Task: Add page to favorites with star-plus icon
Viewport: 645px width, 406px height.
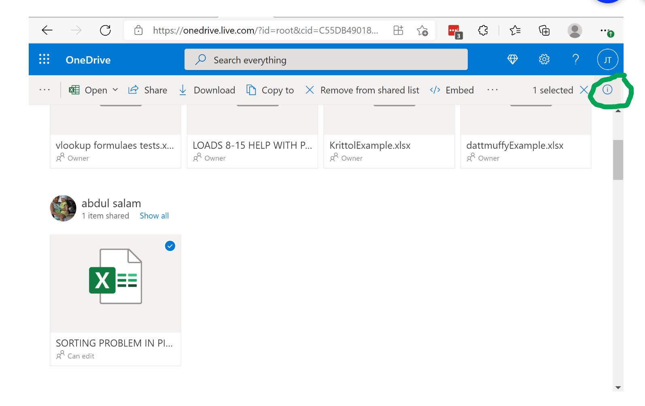Action: coord(422,30)
